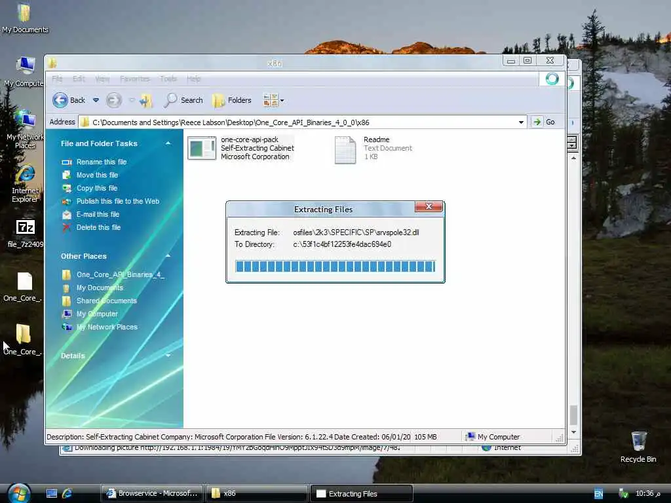Click the network tray icon
Screen dimensions: 671x503
click(x=623, y=494)
